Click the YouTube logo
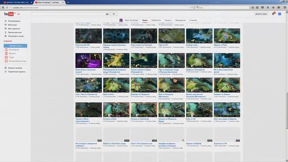Image resolution: width=288 pixels, height=162 pixels. tap(9, 14)
